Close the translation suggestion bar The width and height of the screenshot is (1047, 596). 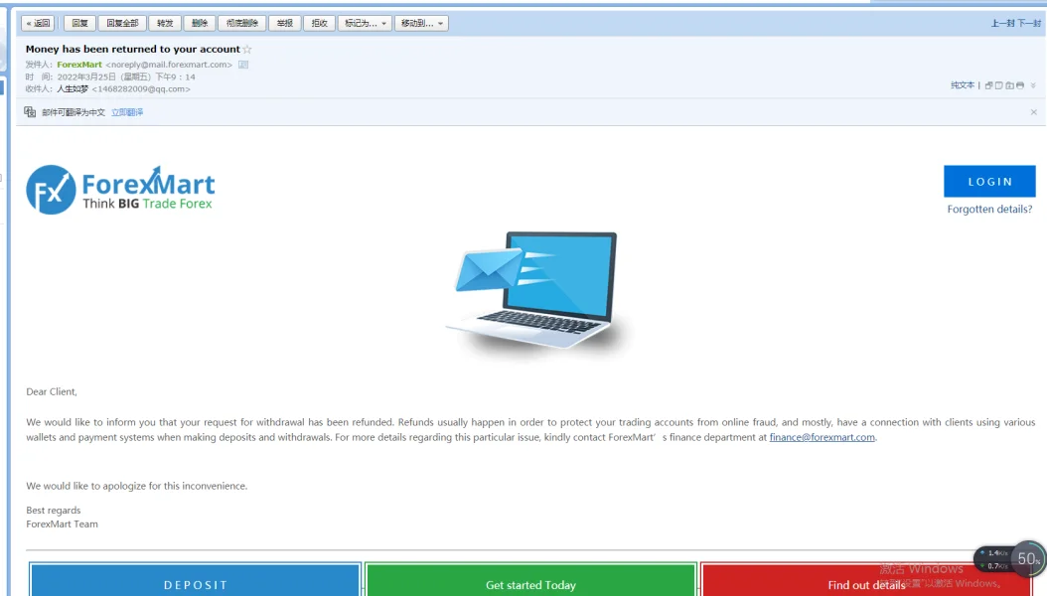click(1034, 112)
